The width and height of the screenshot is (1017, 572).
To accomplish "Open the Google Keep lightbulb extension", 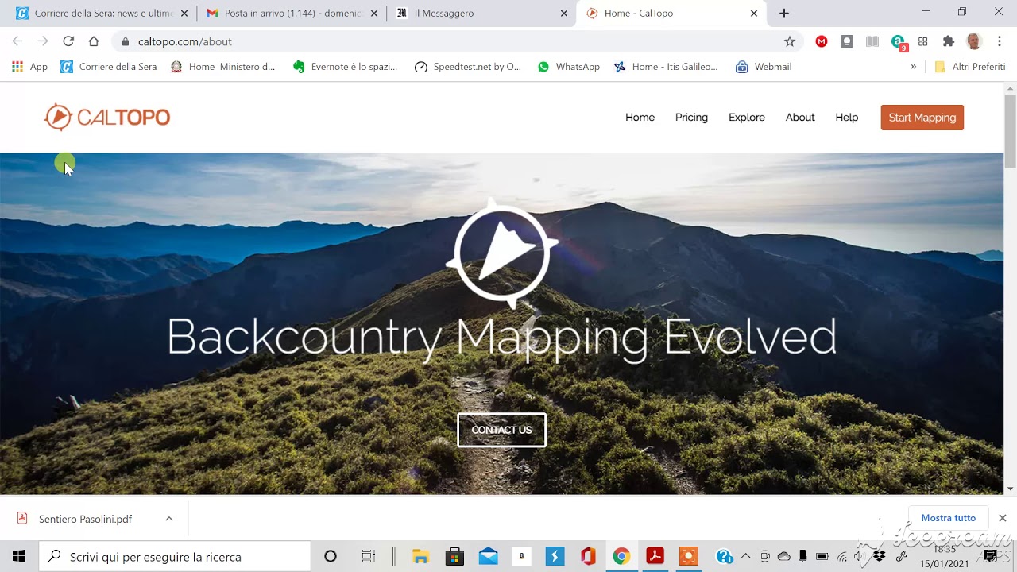I will pos(847,41).
